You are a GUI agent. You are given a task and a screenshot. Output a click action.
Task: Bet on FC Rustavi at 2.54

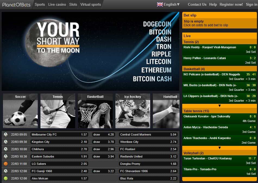click(148, 149)
